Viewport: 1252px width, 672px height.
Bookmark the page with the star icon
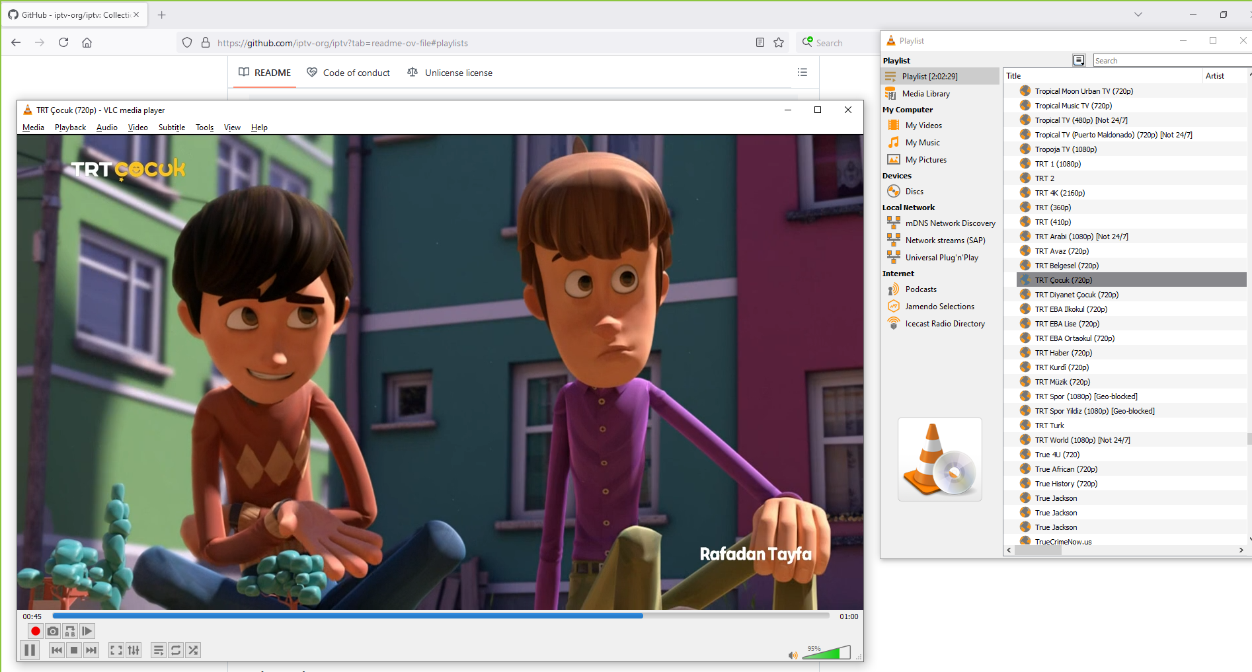779,43
